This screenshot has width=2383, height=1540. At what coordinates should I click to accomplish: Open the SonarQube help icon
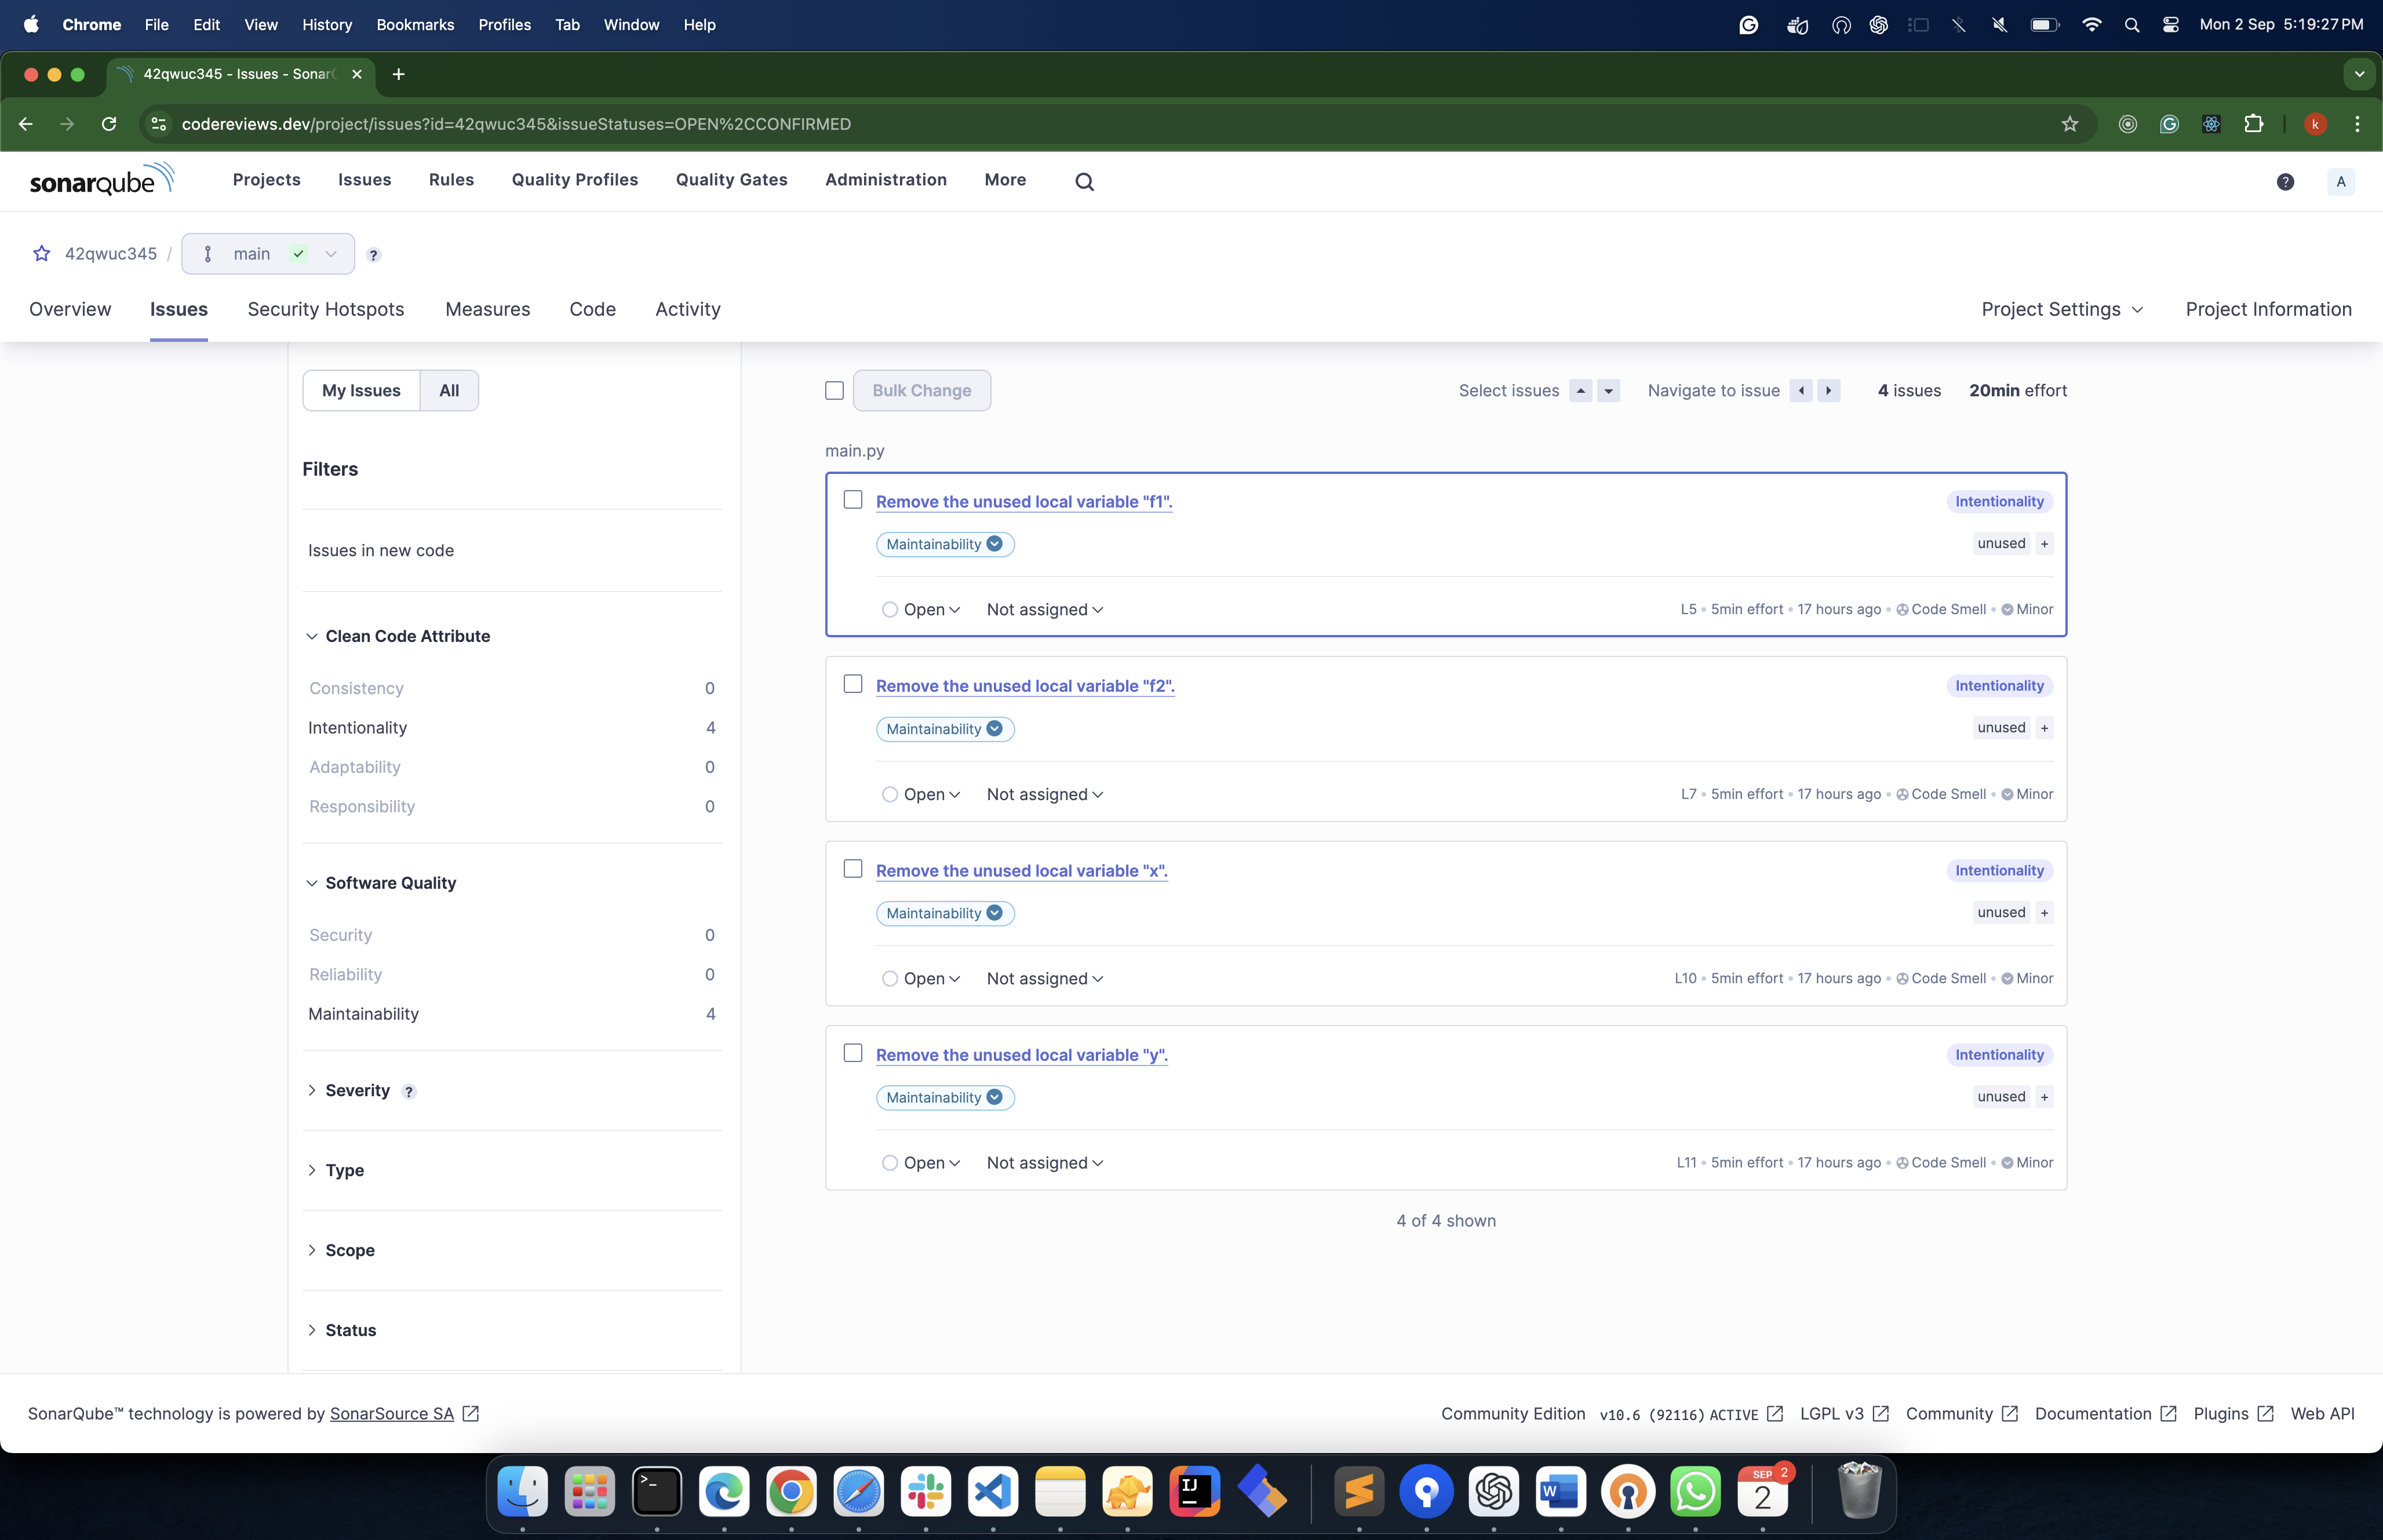point(2285,181)
